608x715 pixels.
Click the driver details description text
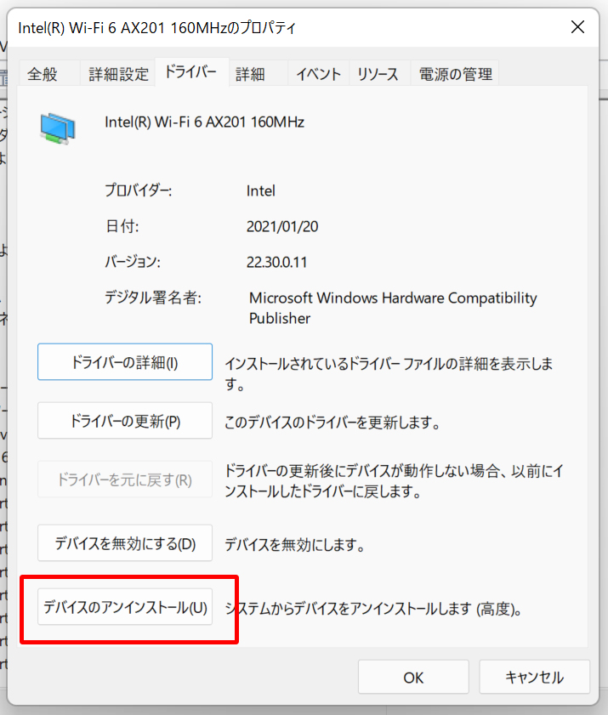point(388,373)
